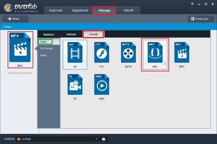Pick the WMV format icon
The image size is (217, 144).
[101, 84]
